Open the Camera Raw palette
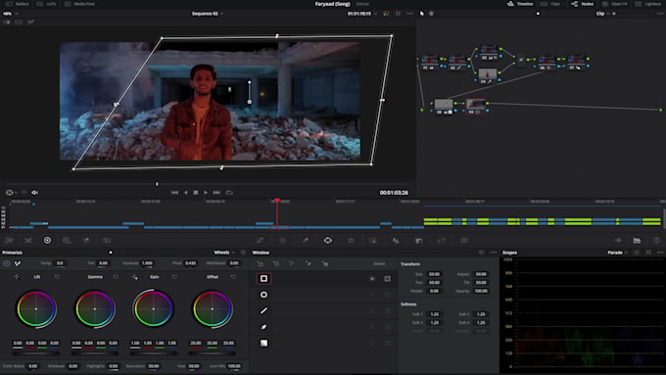This screenshot has height=375, width=666. point(9,241)
